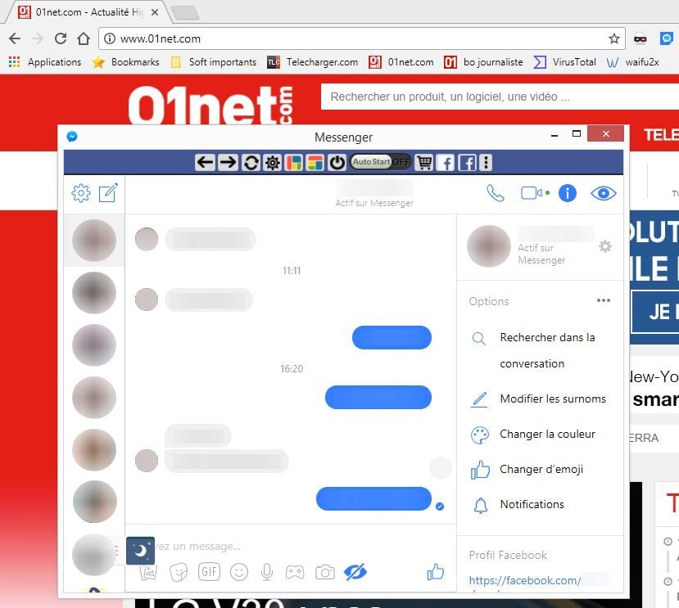Choose Modifier les surnoms option
The height and width of the screenshot is (608, 679).
553,399
